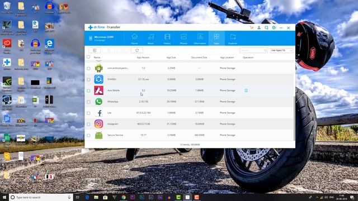358x201 pixels.
Task: Open the Information tab
Action: click(x=200, y=39)
